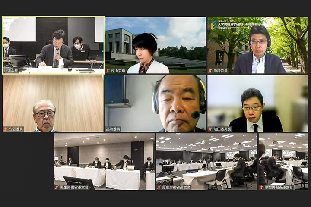Viewport: 311px width, 207px height.
Task: Select 飯塚委員 video tile with green trees
Action: [x=257, y=45]
